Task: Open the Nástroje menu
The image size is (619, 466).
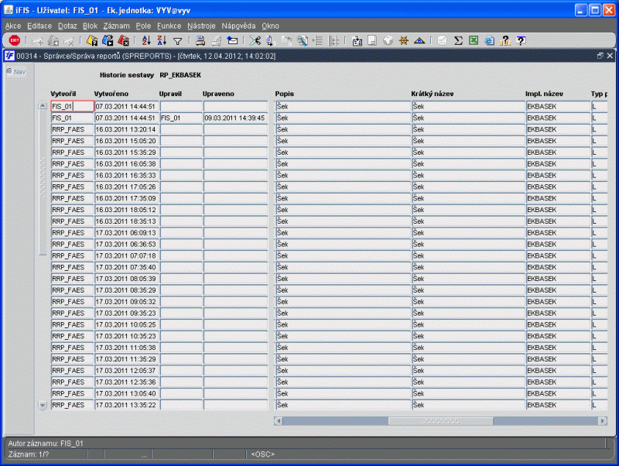Action: click(201, 26)
